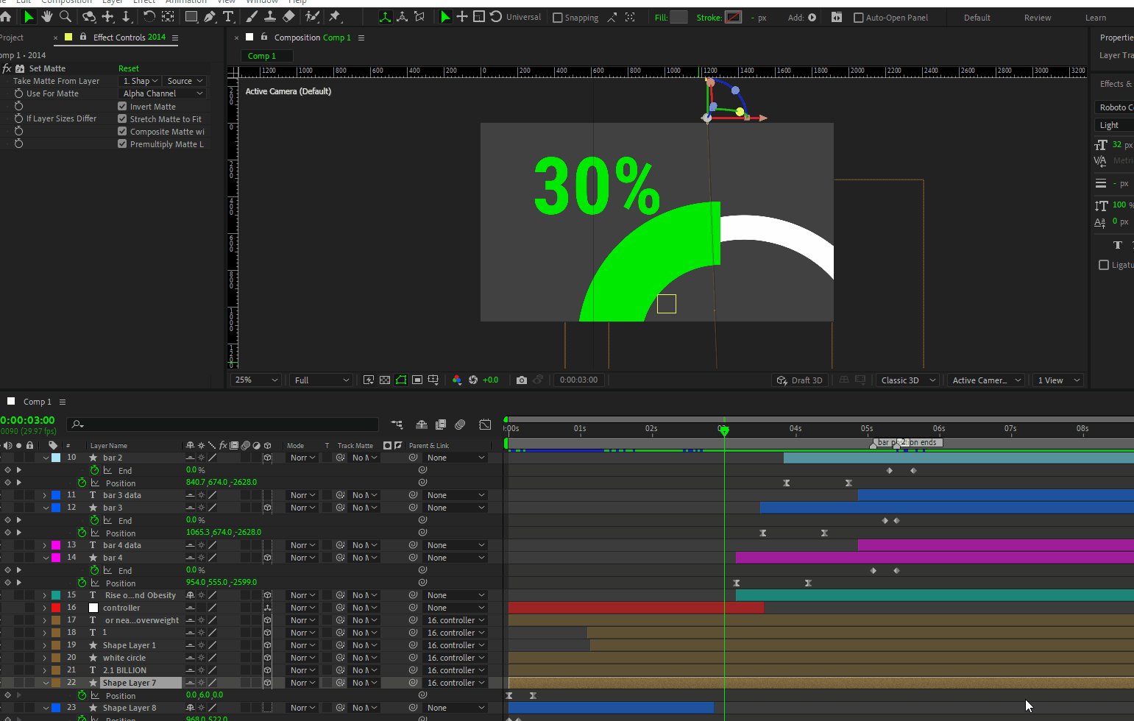Switch to the Default workspace
This screenshot has height=721, width=1134.
977,18
